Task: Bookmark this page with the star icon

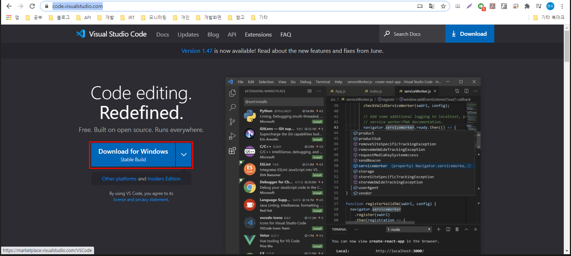Action: tap(443, 6)
